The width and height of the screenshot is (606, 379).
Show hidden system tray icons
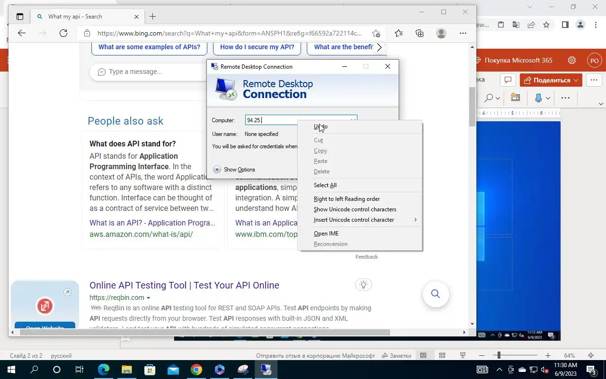(499, 370)
